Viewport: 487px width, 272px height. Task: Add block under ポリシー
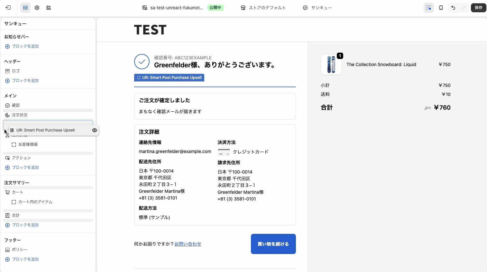click(22, 259)
